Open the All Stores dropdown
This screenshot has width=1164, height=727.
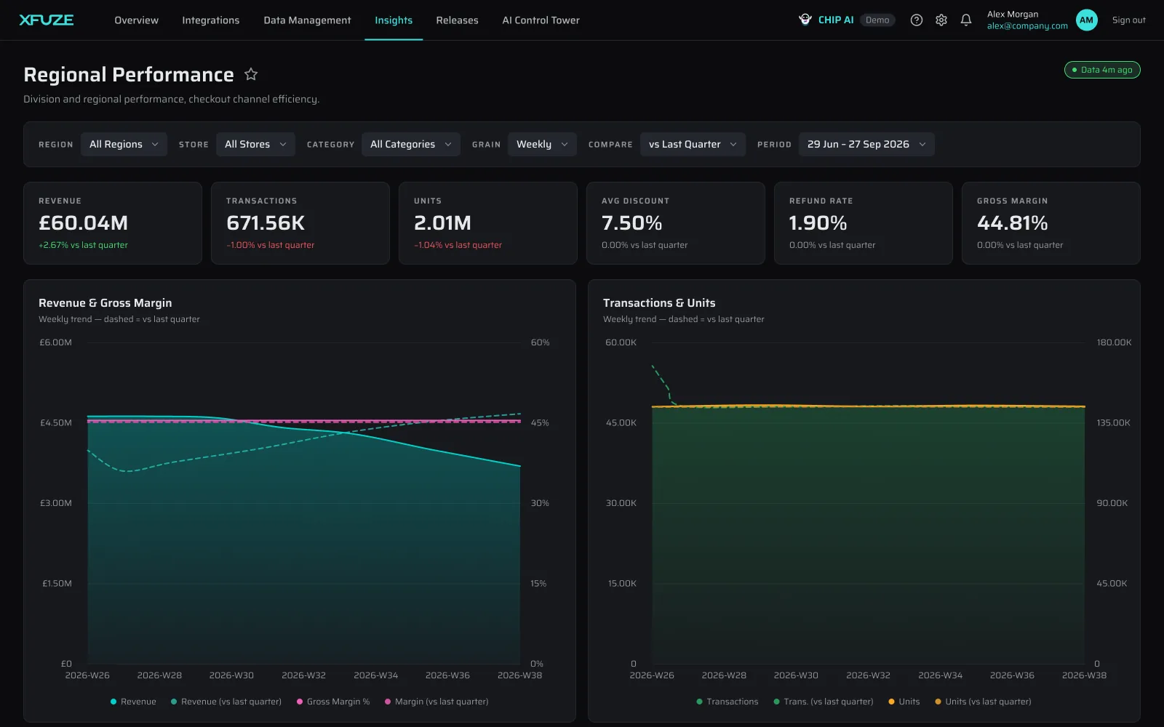pyautogui.click(x=255, y=144)
